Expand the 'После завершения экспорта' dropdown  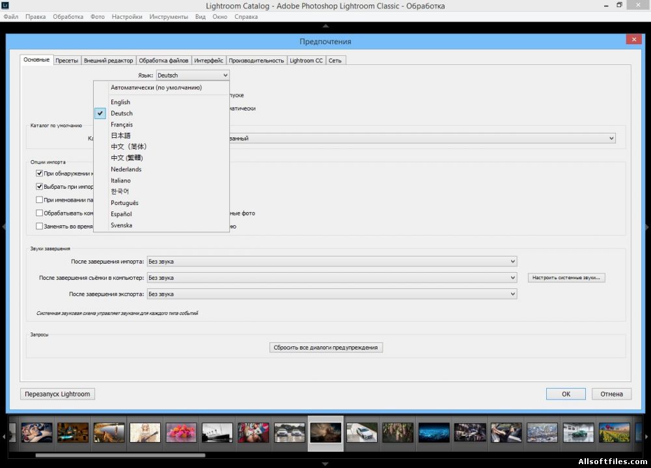[332, 294]
